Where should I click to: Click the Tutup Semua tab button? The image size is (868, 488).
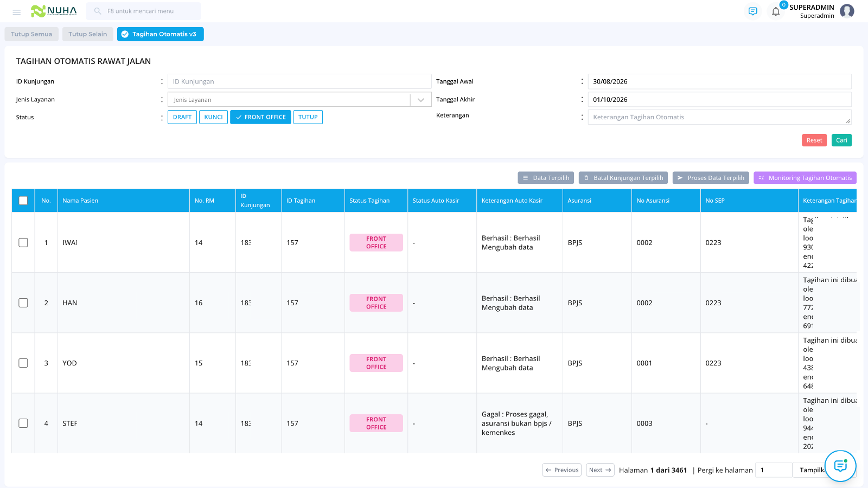(x=31, y=34)
